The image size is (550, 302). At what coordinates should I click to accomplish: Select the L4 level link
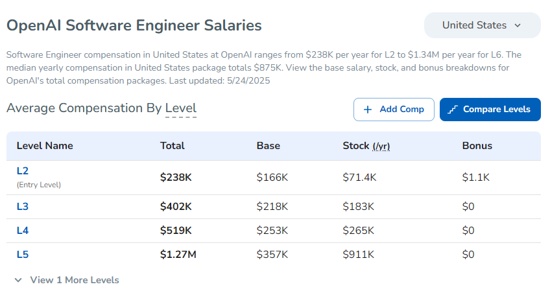[23, 231]
